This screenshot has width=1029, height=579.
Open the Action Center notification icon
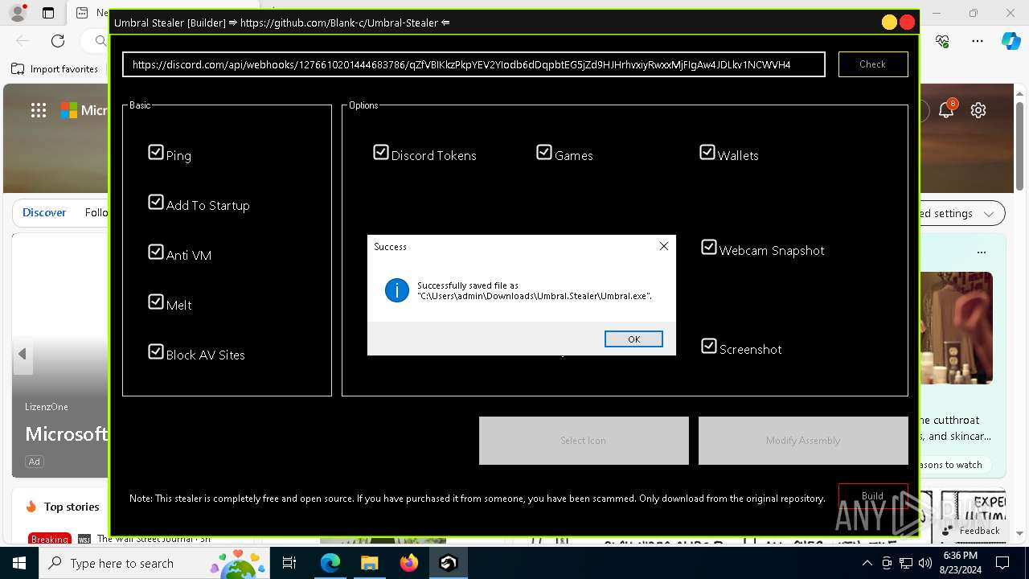tap(1002, 563)
